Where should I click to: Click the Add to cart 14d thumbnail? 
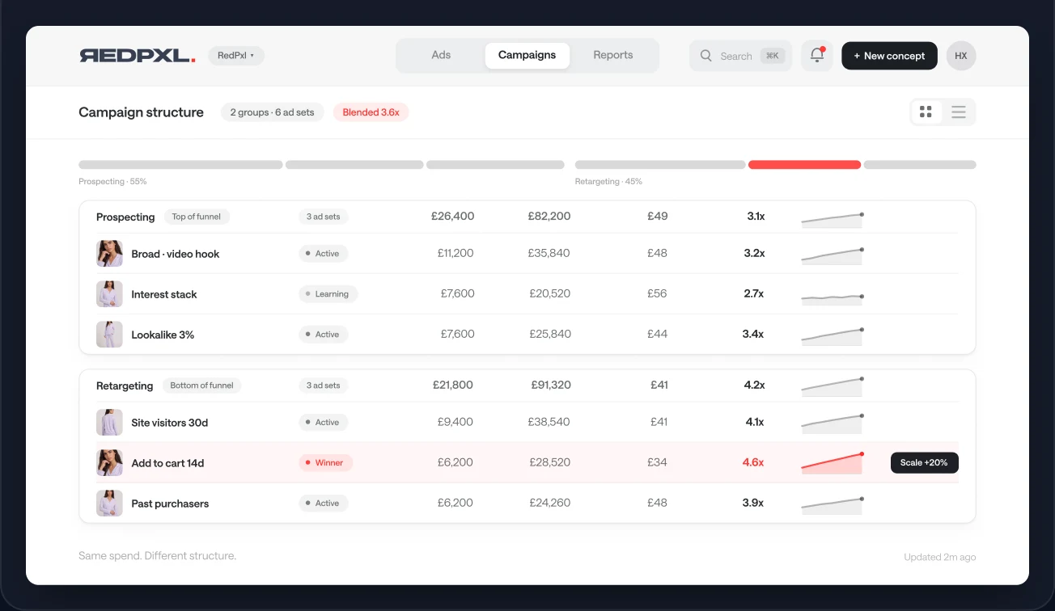coord(109,463)
